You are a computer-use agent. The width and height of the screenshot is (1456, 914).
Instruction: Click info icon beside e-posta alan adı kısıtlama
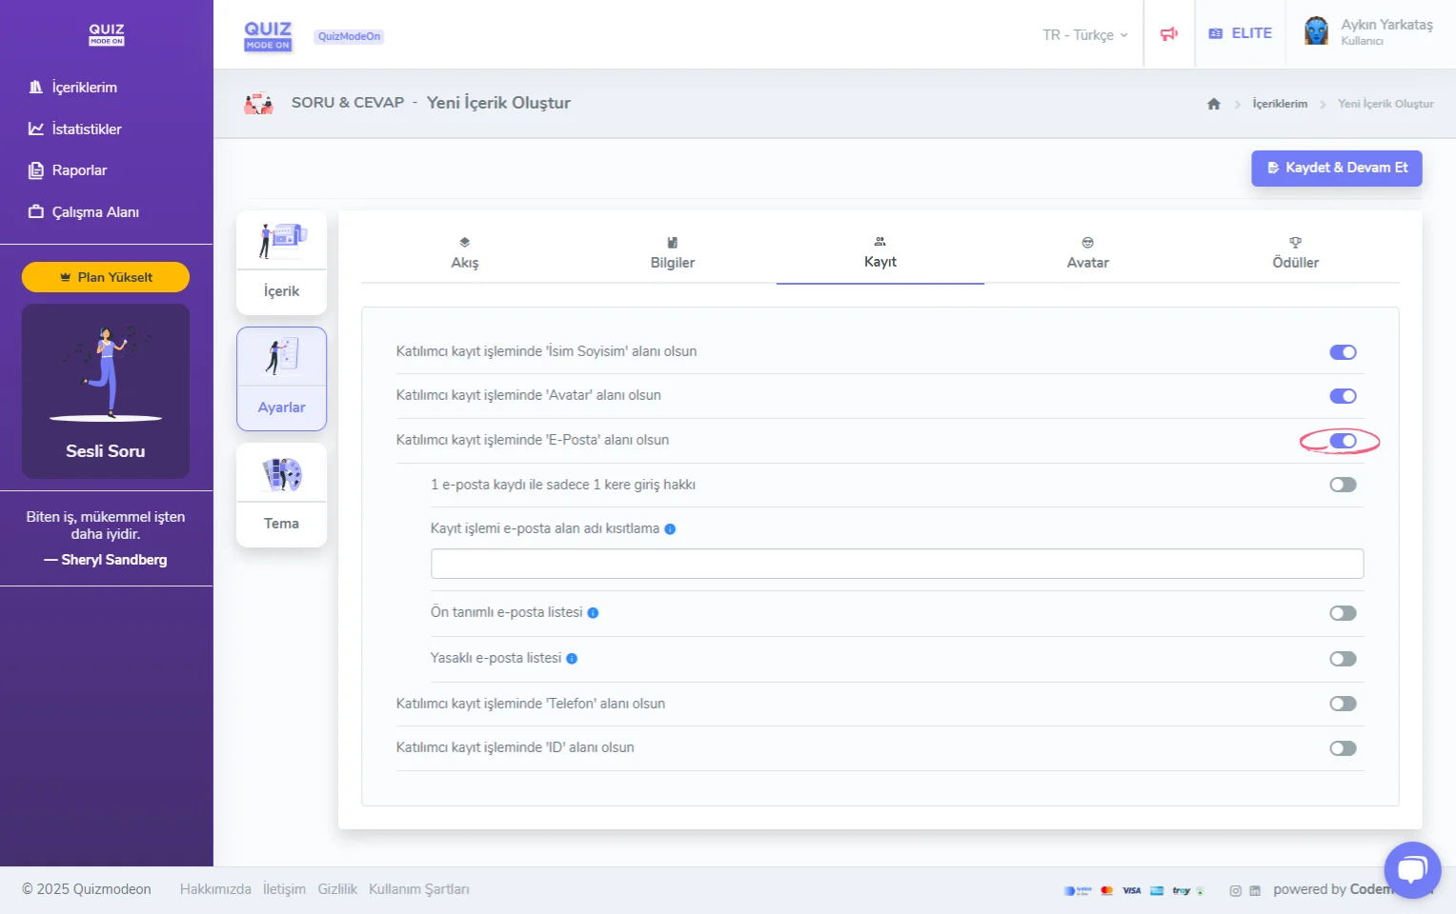[670, 529]
